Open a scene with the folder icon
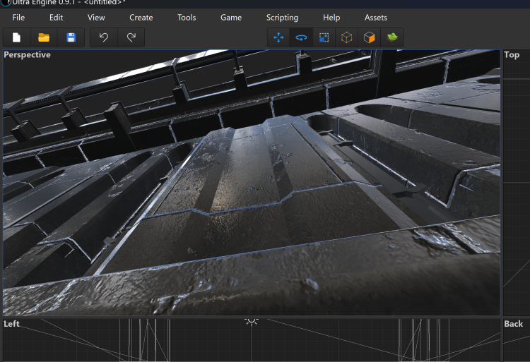The width and height of the screenshot is (530, 362). [44, 37]
